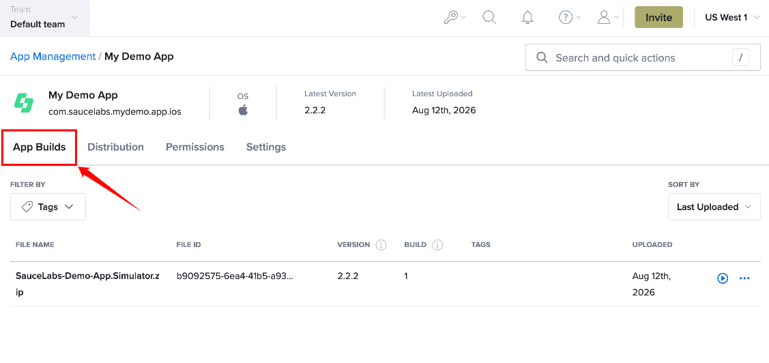Click the uploaded date in the table row
This screenshot has width=769, height=363.
click(651, 284)
